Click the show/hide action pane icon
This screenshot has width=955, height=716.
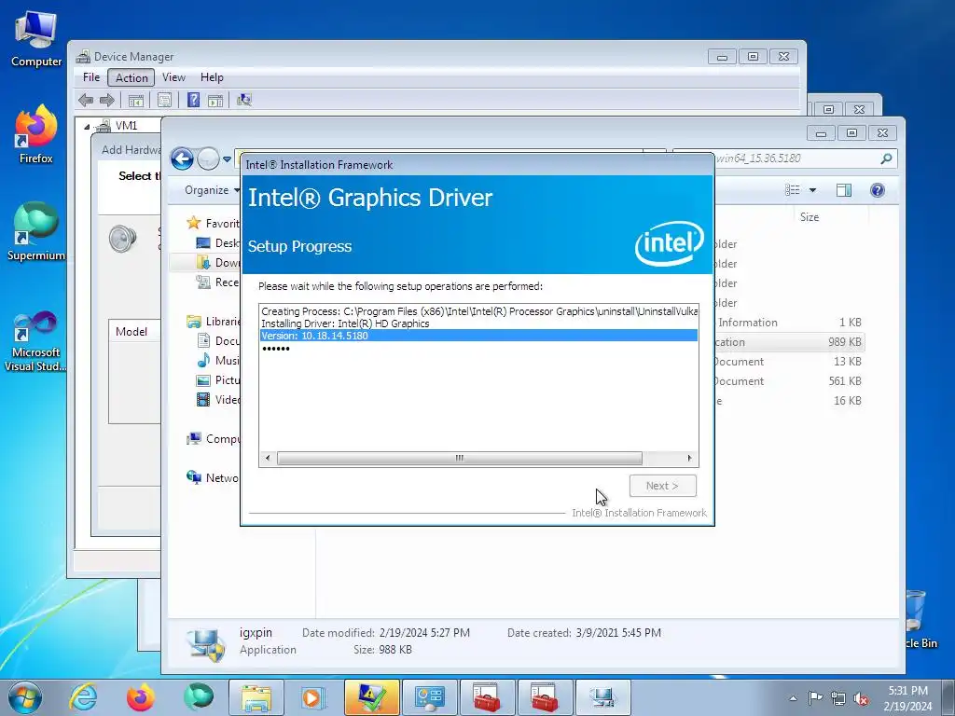pyautogui.click(x=215, y=101)
